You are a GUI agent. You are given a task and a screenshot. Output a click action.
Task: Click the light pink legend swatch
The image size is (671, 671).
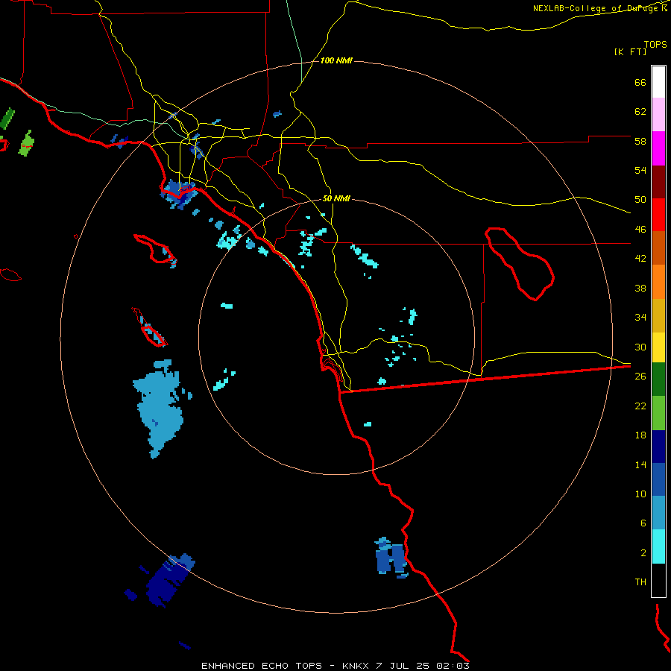(x=658, y=114)
